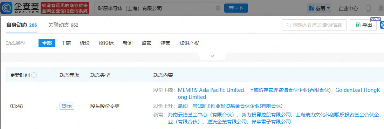Open 偉華電子有限公司 link
The height and width of the screenshot is (129, 384).
pos(271,122)
